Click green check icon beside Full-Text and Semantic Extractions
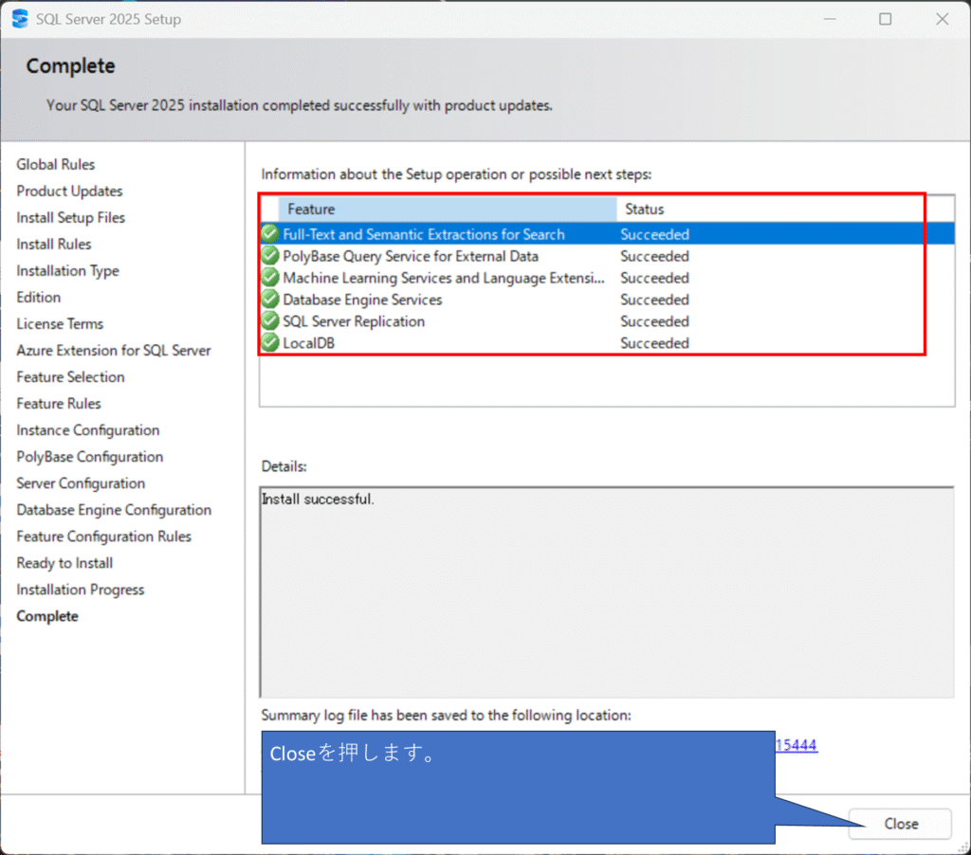Image resolution: width=971 pixels, height=855 pixels. (x=270, y=233)
